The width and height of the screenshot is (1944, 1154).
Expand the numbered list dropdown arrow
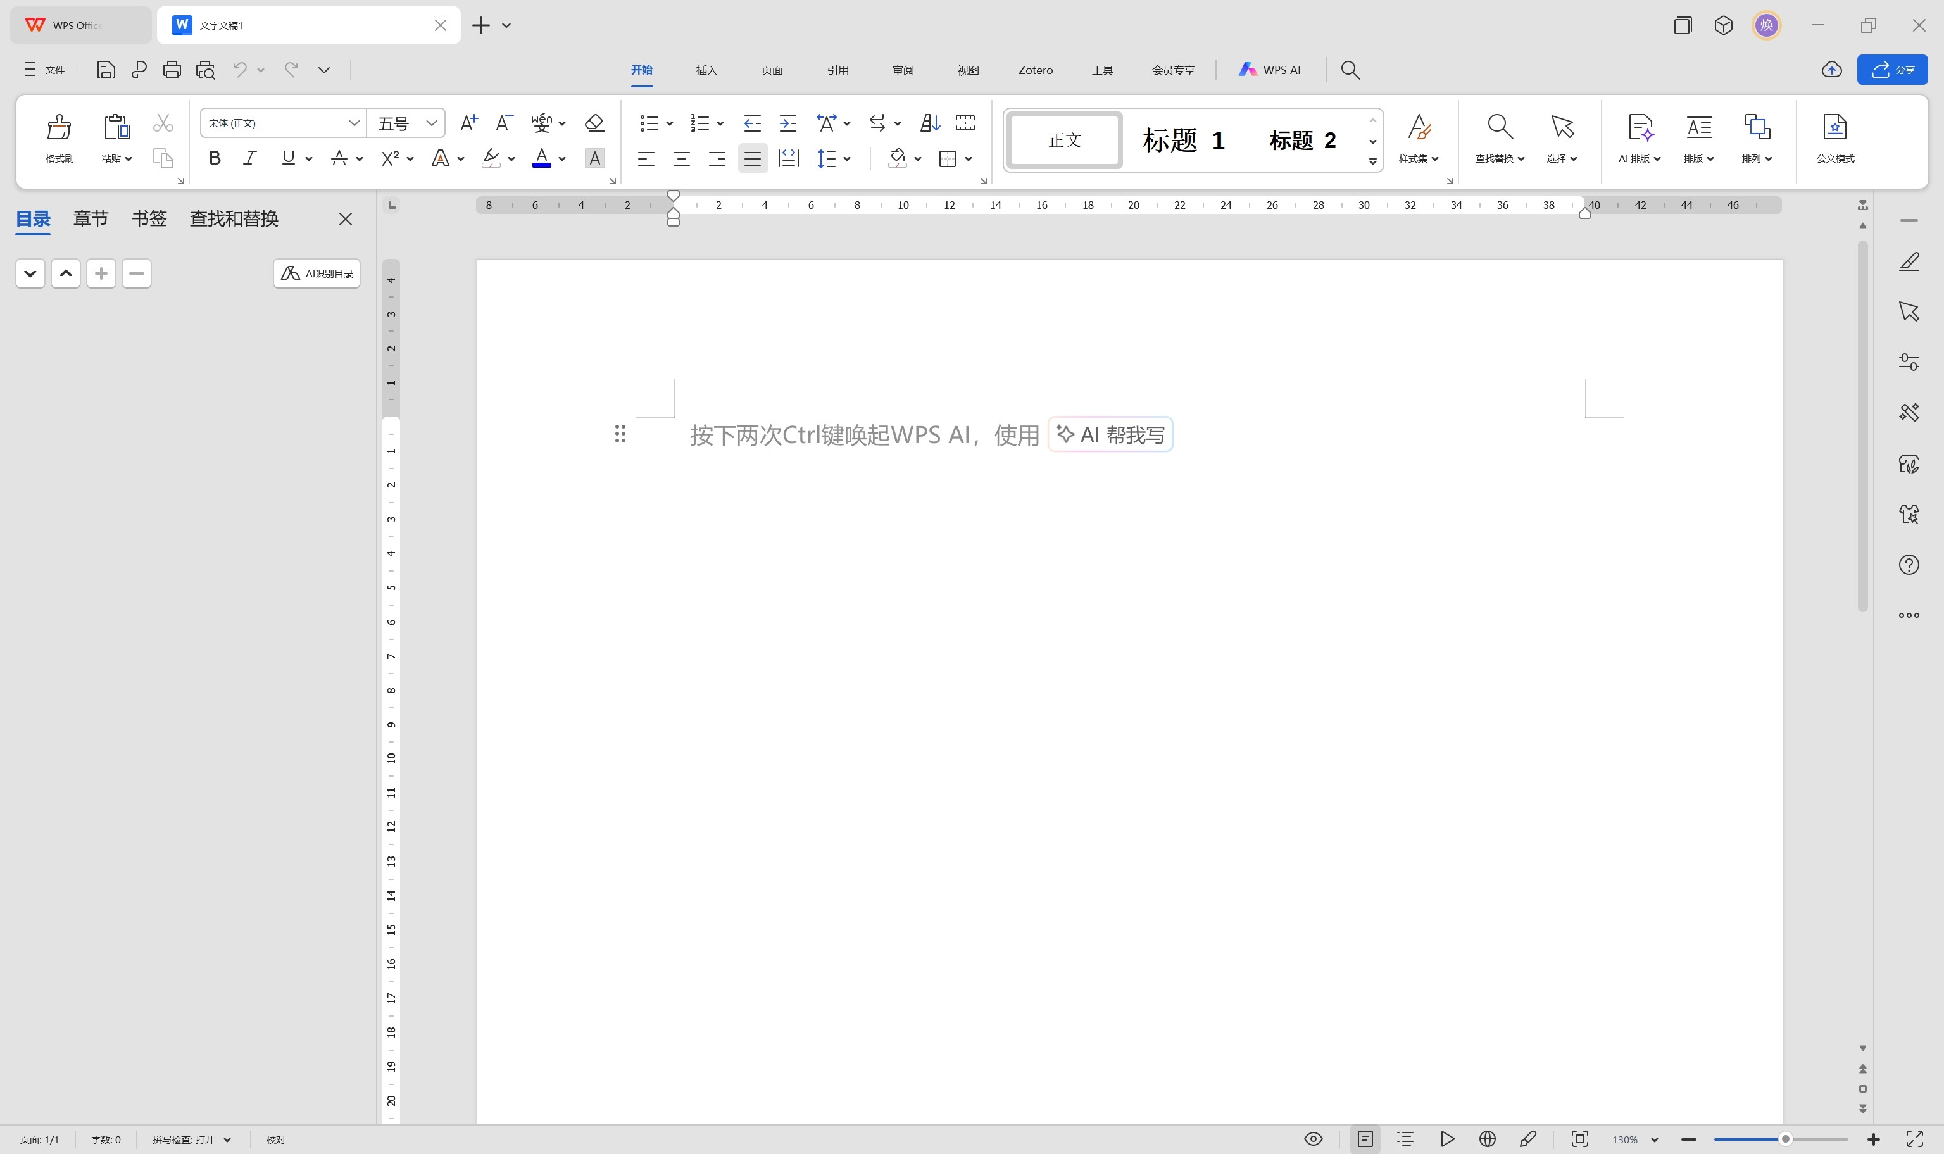pyautogui.click(x=721, y=123)
